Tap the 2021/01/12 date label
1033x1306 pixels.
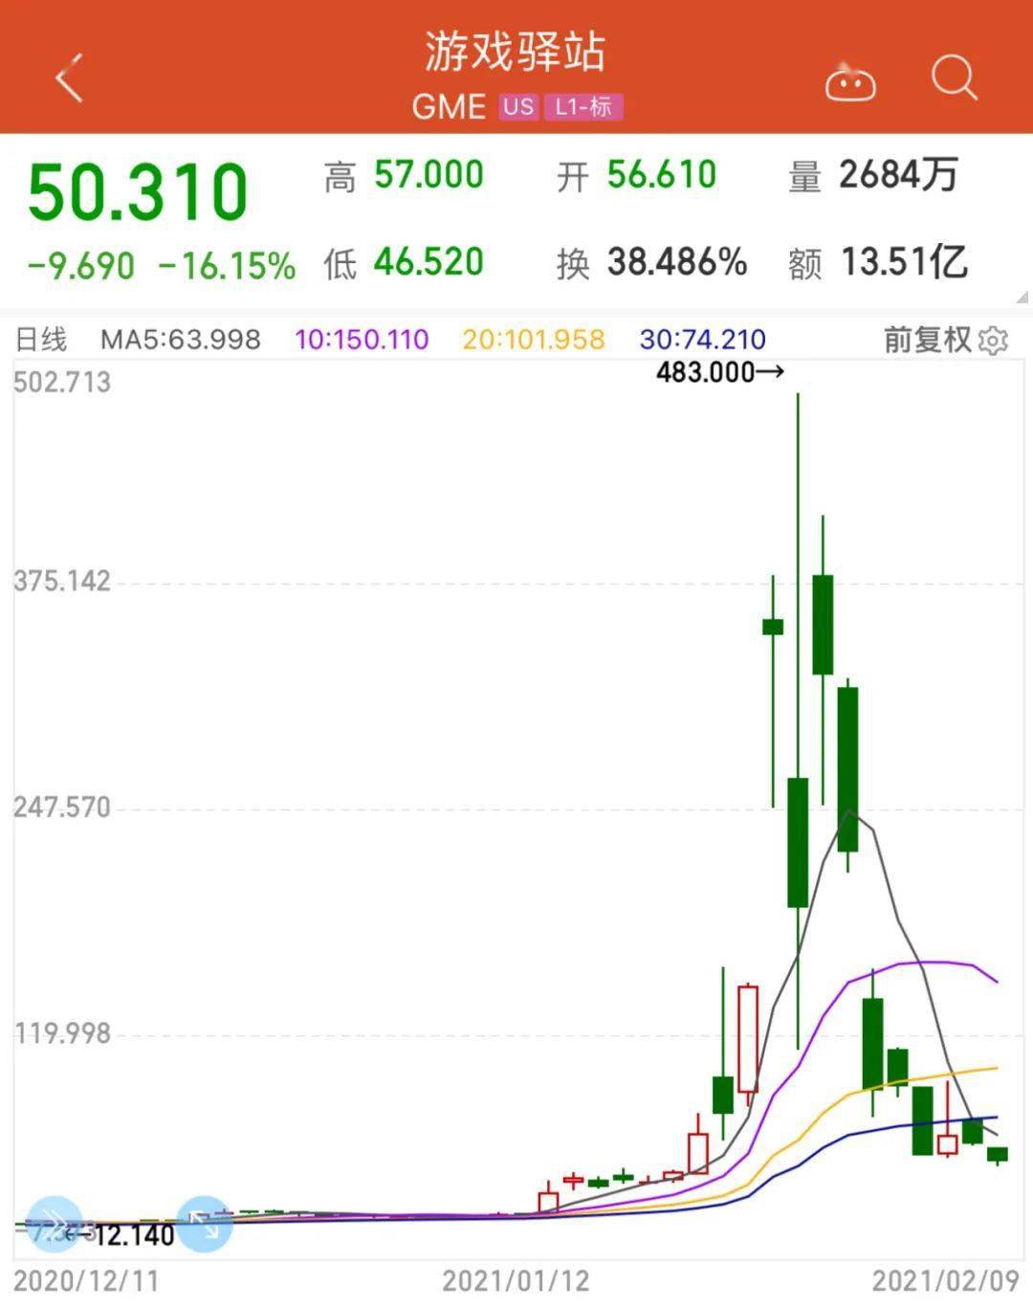(516, 1281)
